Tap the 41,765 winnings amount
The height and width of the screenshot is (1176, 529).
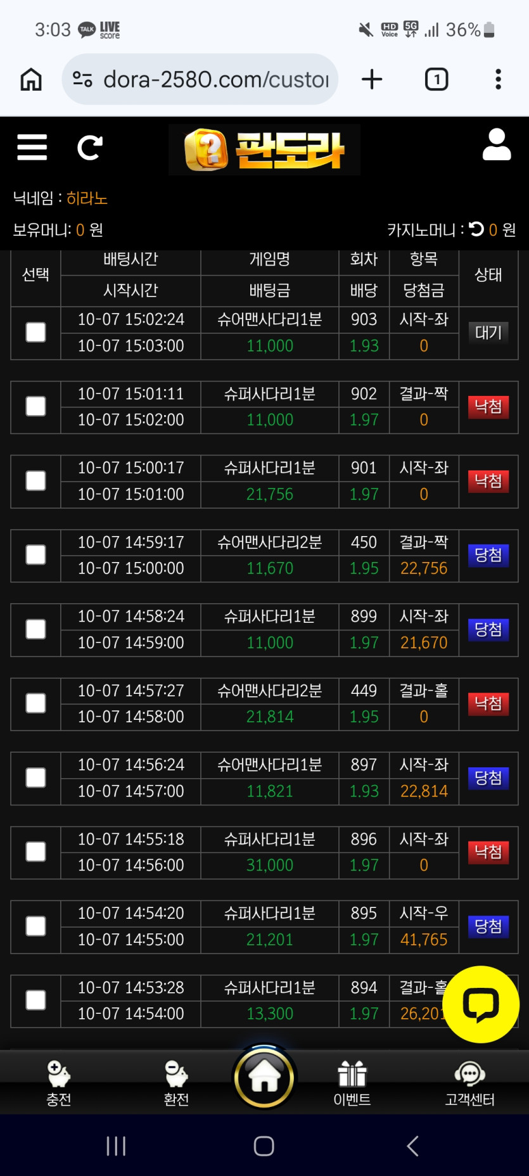[424, 940]
